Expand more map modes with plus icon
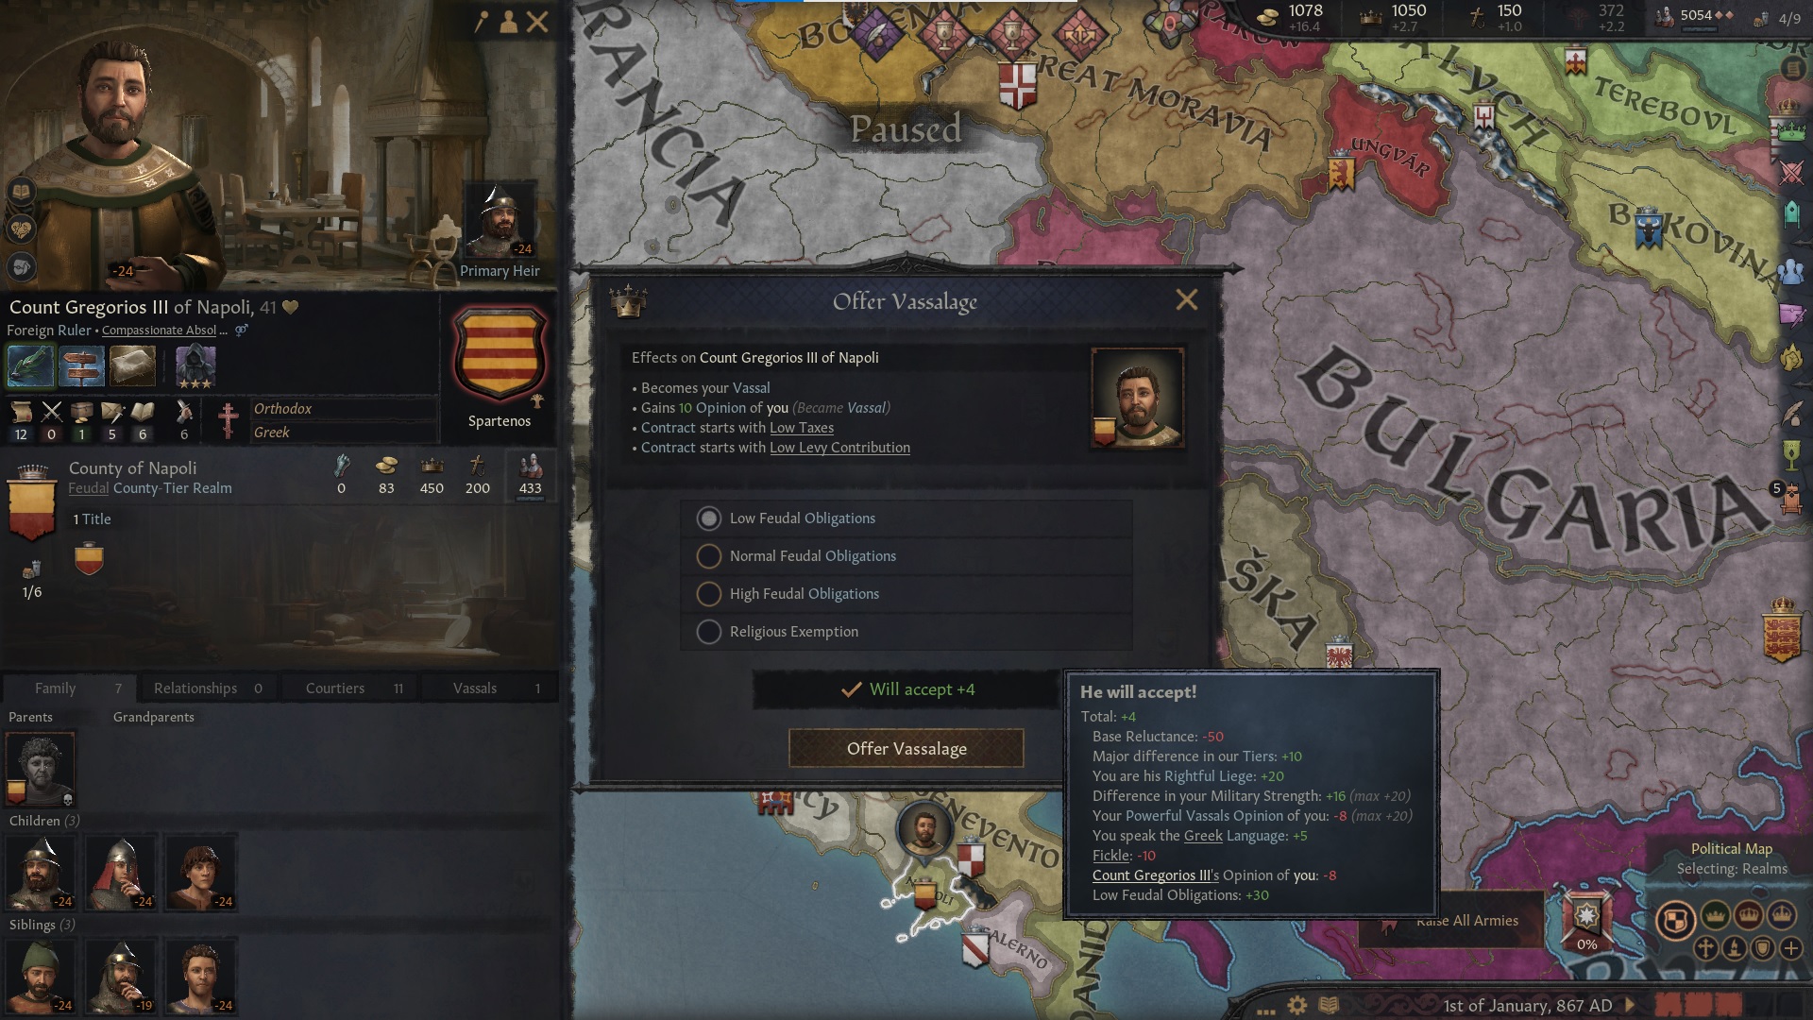The image size is (1813, 1020). coord(1791,948)
